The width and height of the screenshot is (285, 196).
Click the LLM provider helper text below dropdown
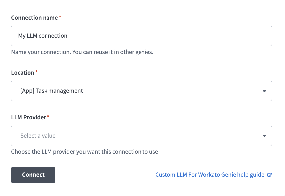coord(84,152)
